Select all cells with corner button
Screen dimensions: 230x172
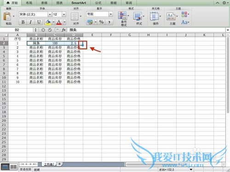point(4,35)
